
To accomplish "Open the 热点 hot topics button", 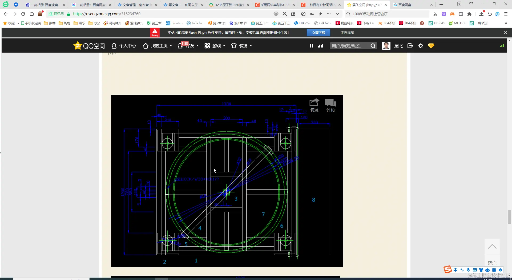I will click(492, 263).
